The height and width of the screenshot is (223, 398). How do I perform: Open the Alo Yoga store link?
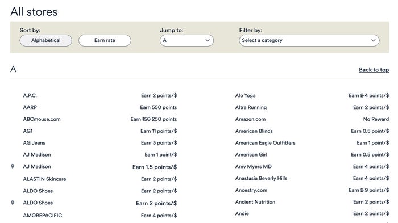point(245,95)
